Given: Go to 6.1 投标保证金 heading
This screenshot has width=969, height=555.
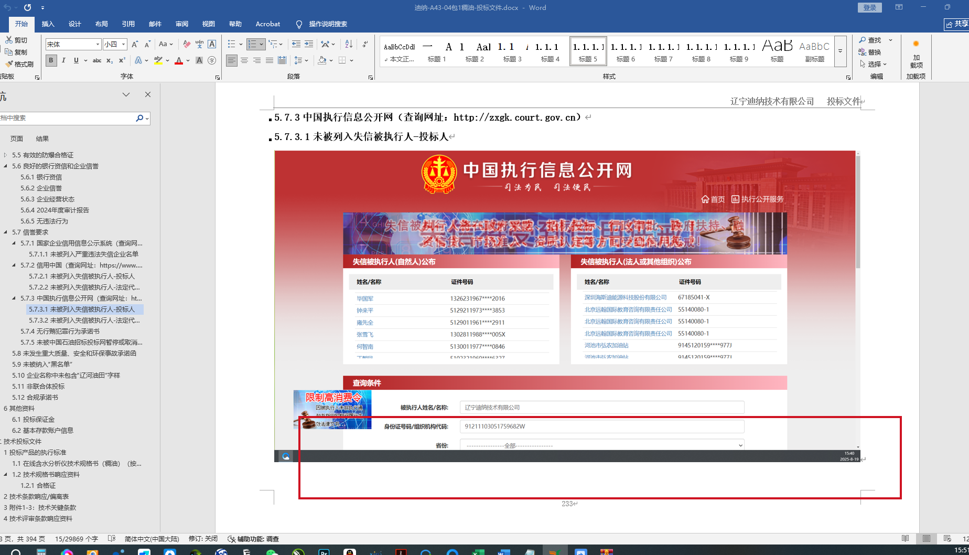Looking at the screenshot, I should [34, 419].
